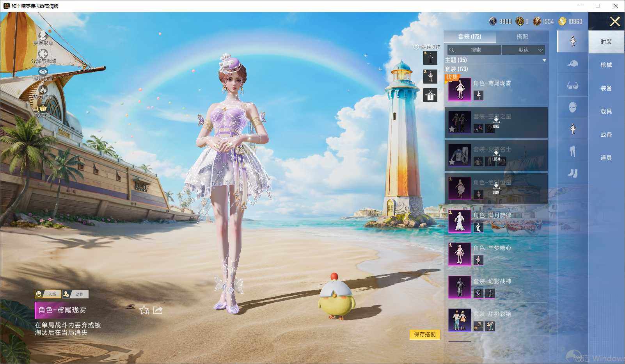Click the small piece icon under 角色-满月旋律
The width and height of the screenshot is (625, 364).
click(478, 227)
